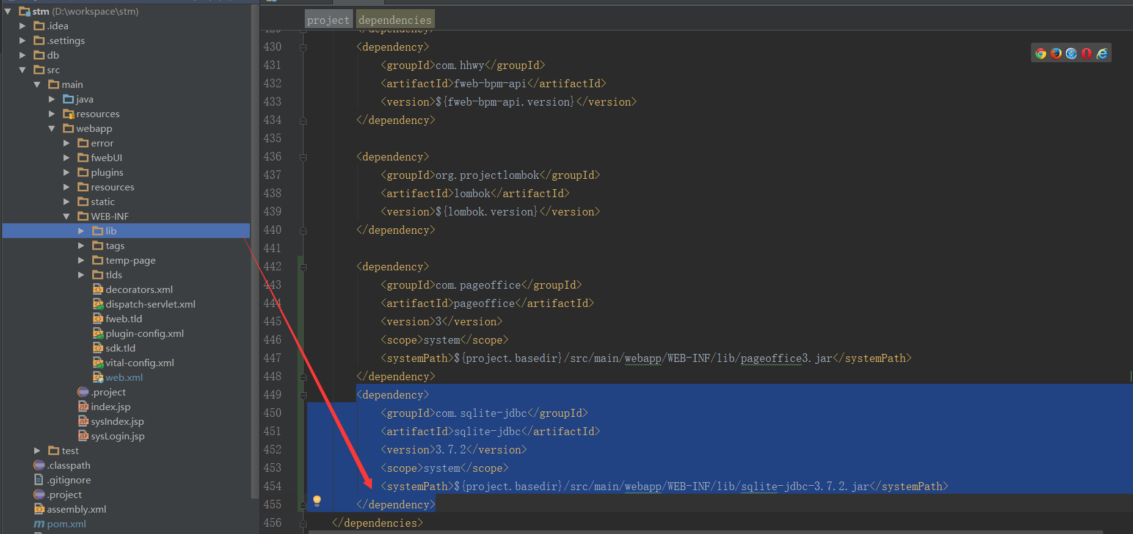This screenshot has height=534, width=1133.
Task: Expand the test folder
Action: [37, 450]
